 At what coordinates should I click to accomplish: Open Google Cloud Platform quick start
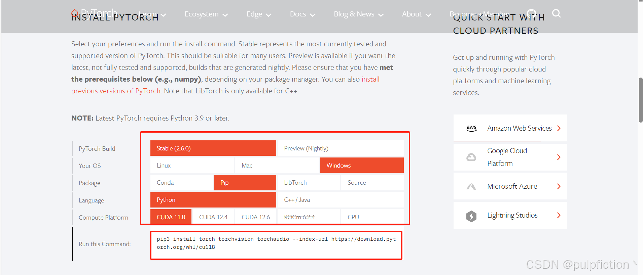coord(510,157)
